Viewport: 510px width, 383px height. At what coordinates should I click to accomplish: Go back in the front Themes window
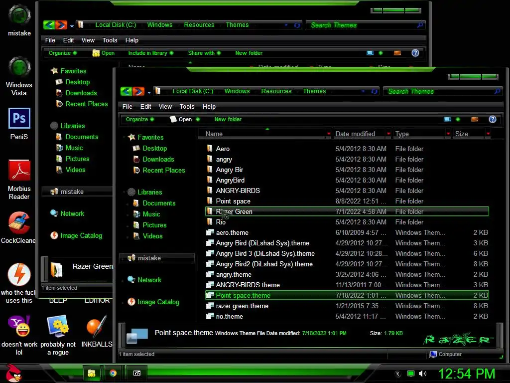tap(126, 91)
